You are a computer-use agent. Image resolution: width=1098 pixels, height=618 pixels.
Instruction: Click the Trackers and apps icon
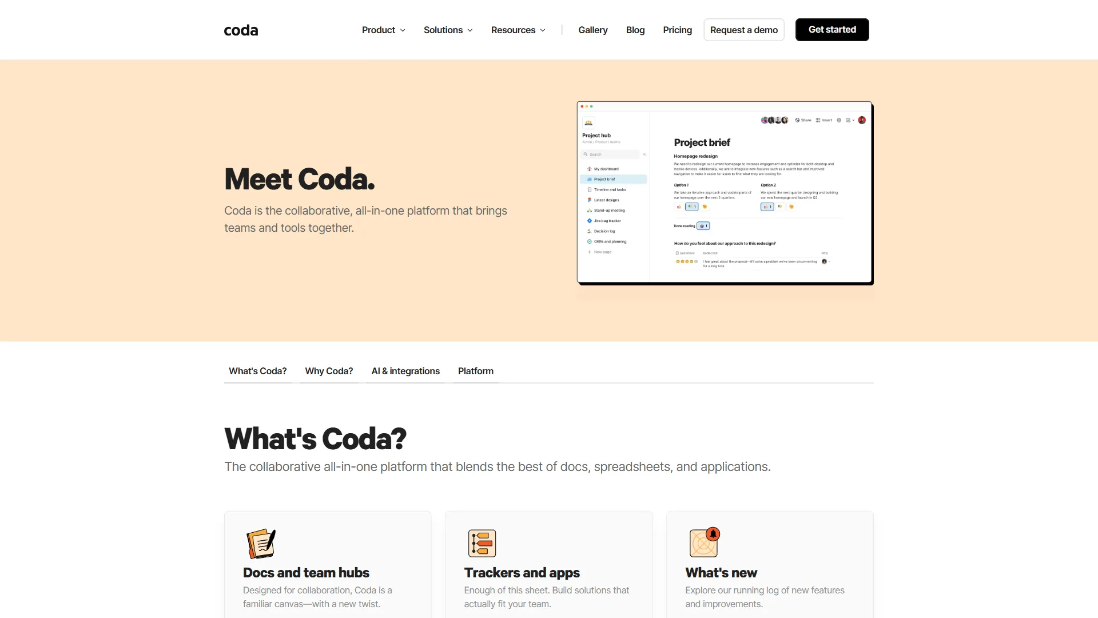pyautogui.click(x=482, y=543)
